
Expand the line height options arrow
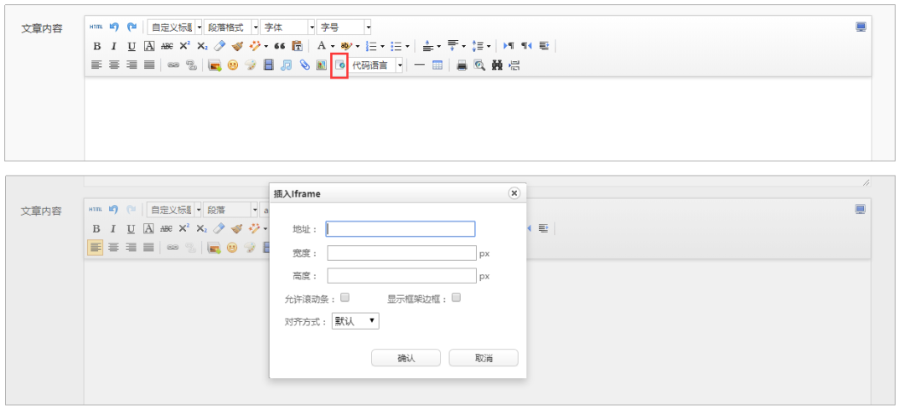click(489, 46)
